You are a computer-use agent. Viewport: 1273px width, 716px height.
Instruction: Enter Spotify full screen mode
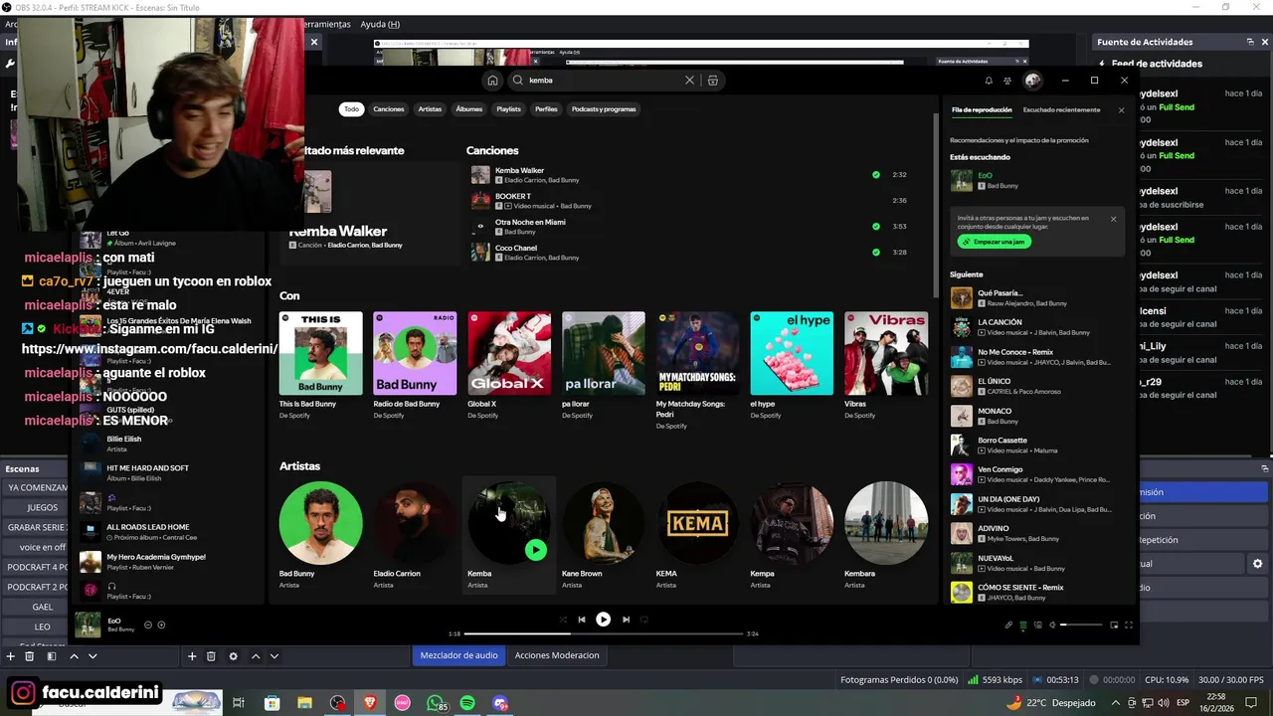point(1129,626)
